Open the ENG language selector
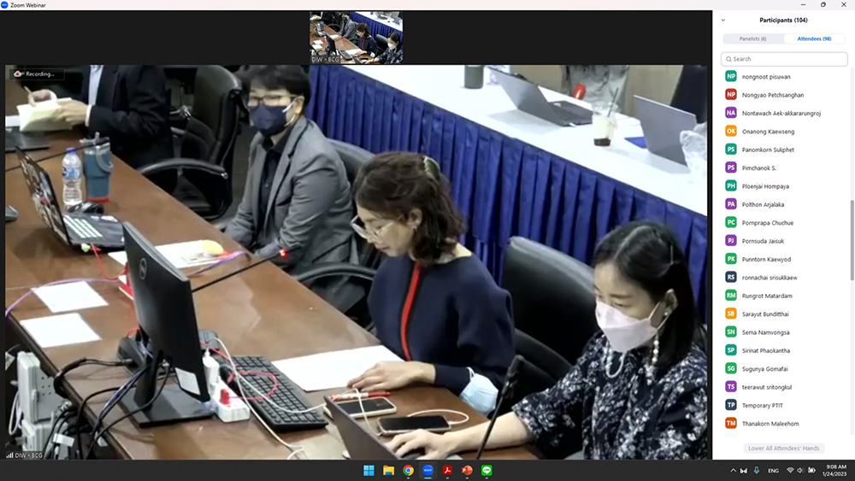 point(773,471)
